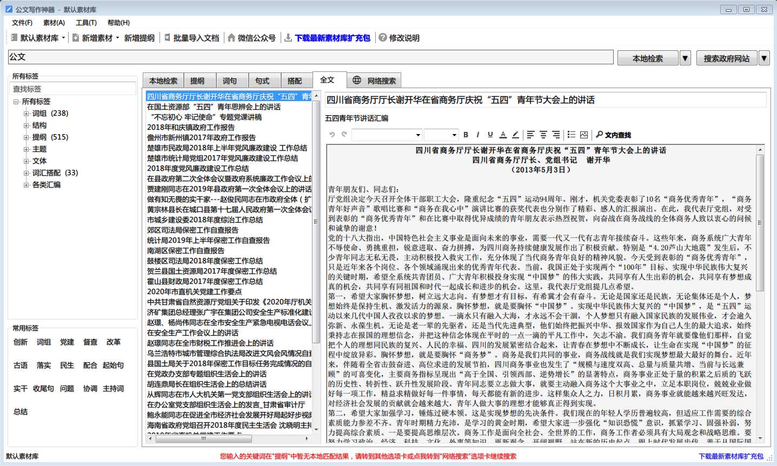
Task: Open the 工具(T) menu
Action: tap(86, 23)
